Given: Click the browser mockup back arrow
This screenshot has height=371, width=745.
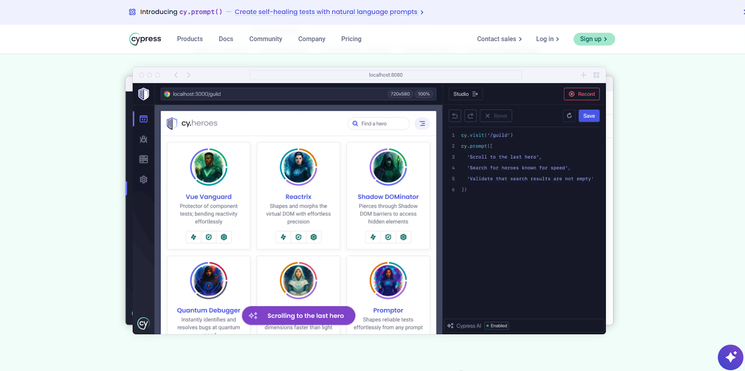Looking at the screenshot, I should coord(176,75).
